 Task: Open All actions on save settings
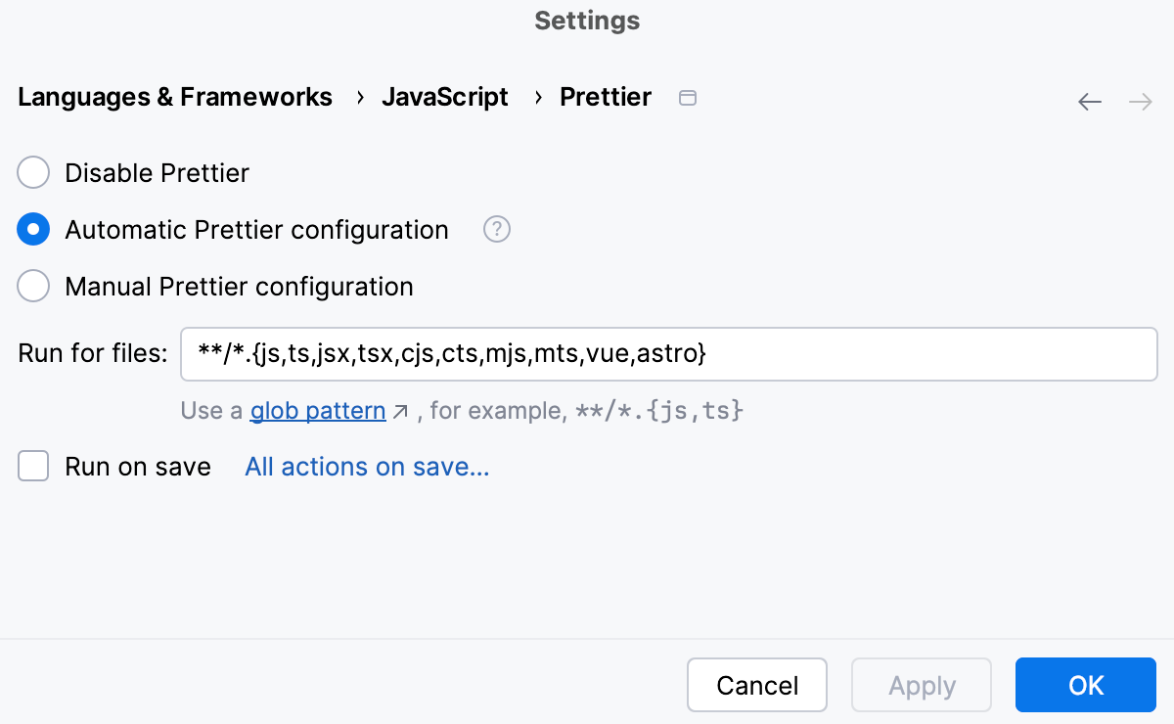366,467
